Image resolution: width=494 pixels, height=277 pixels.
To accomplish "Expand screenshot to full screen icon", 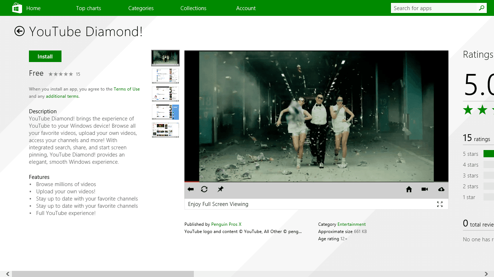I will (x=440, y=204).
